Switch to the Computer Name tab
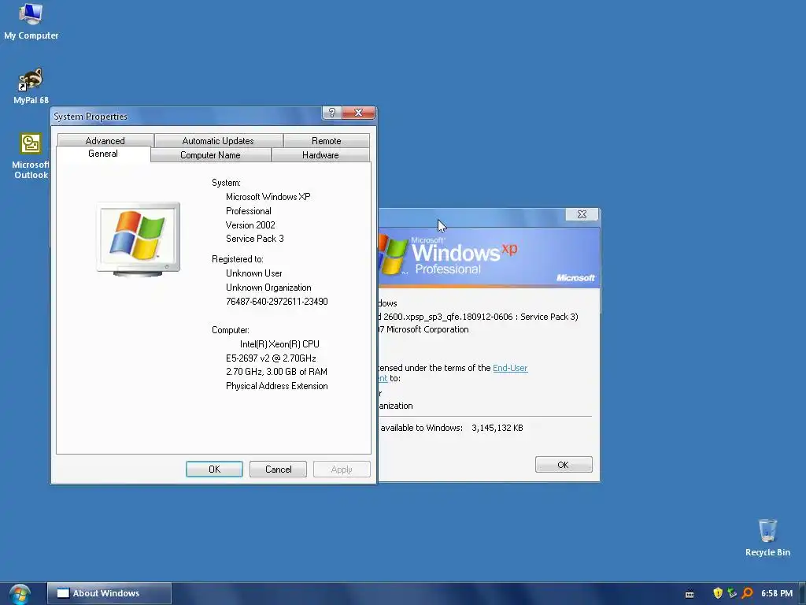Screen dimensions: 806x605 (x=210, y=155)
